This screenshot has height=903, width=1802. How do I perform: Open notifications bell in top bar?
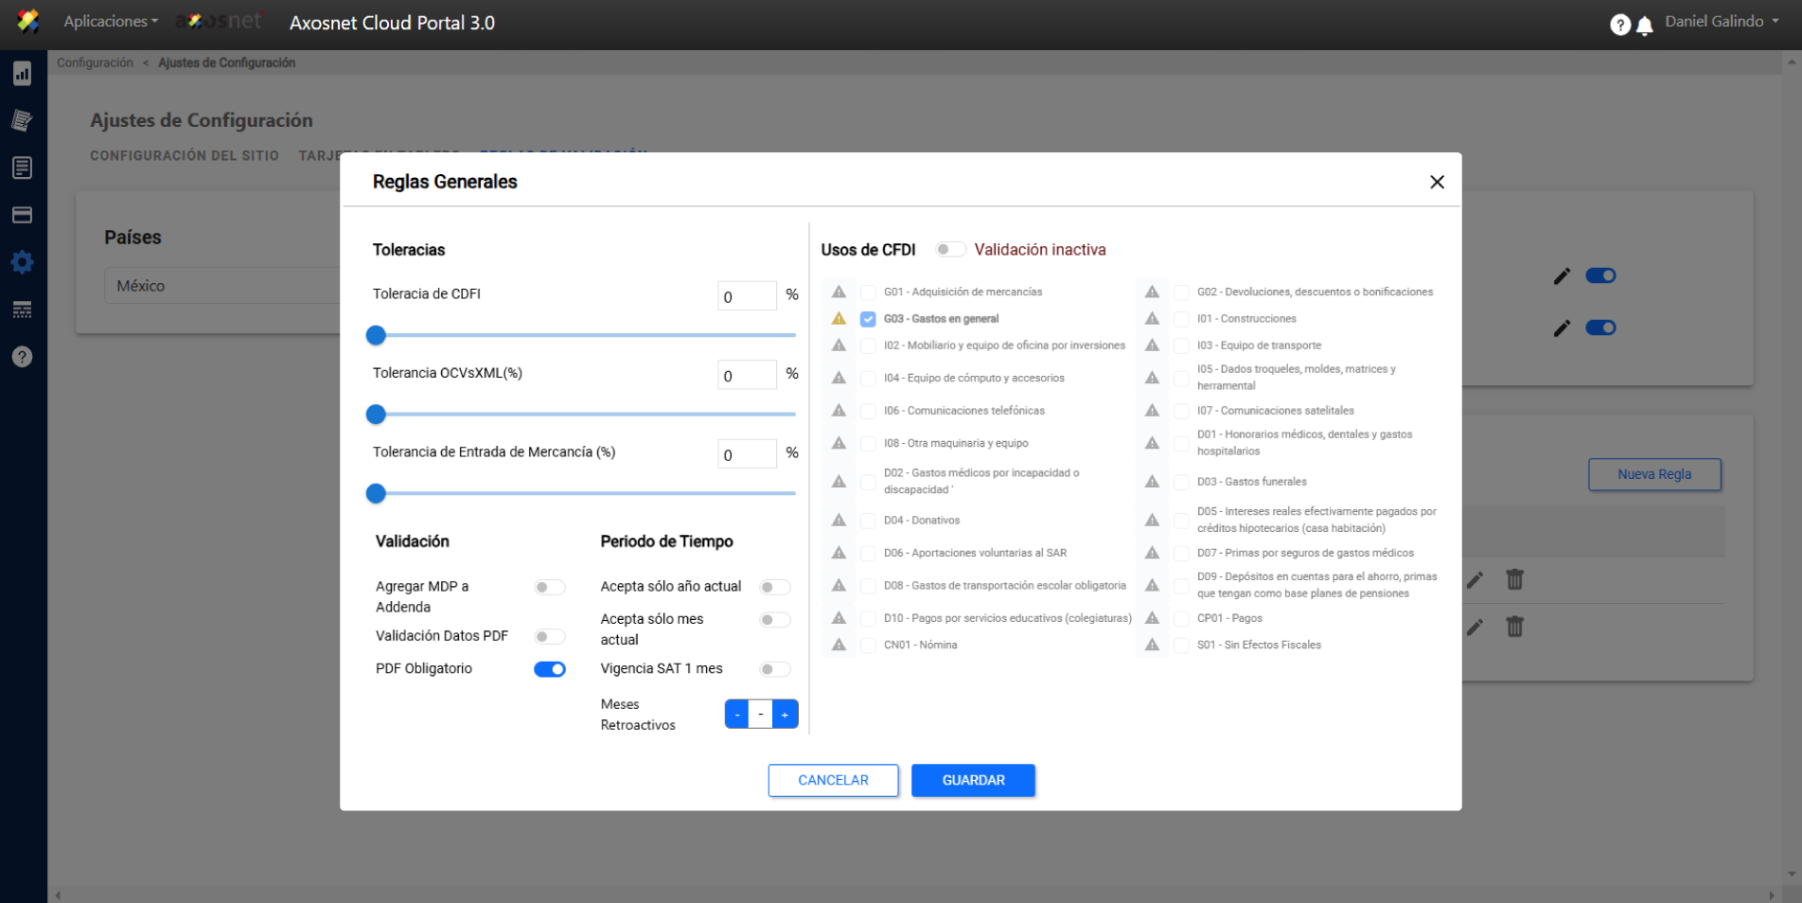pos(1645,26)
